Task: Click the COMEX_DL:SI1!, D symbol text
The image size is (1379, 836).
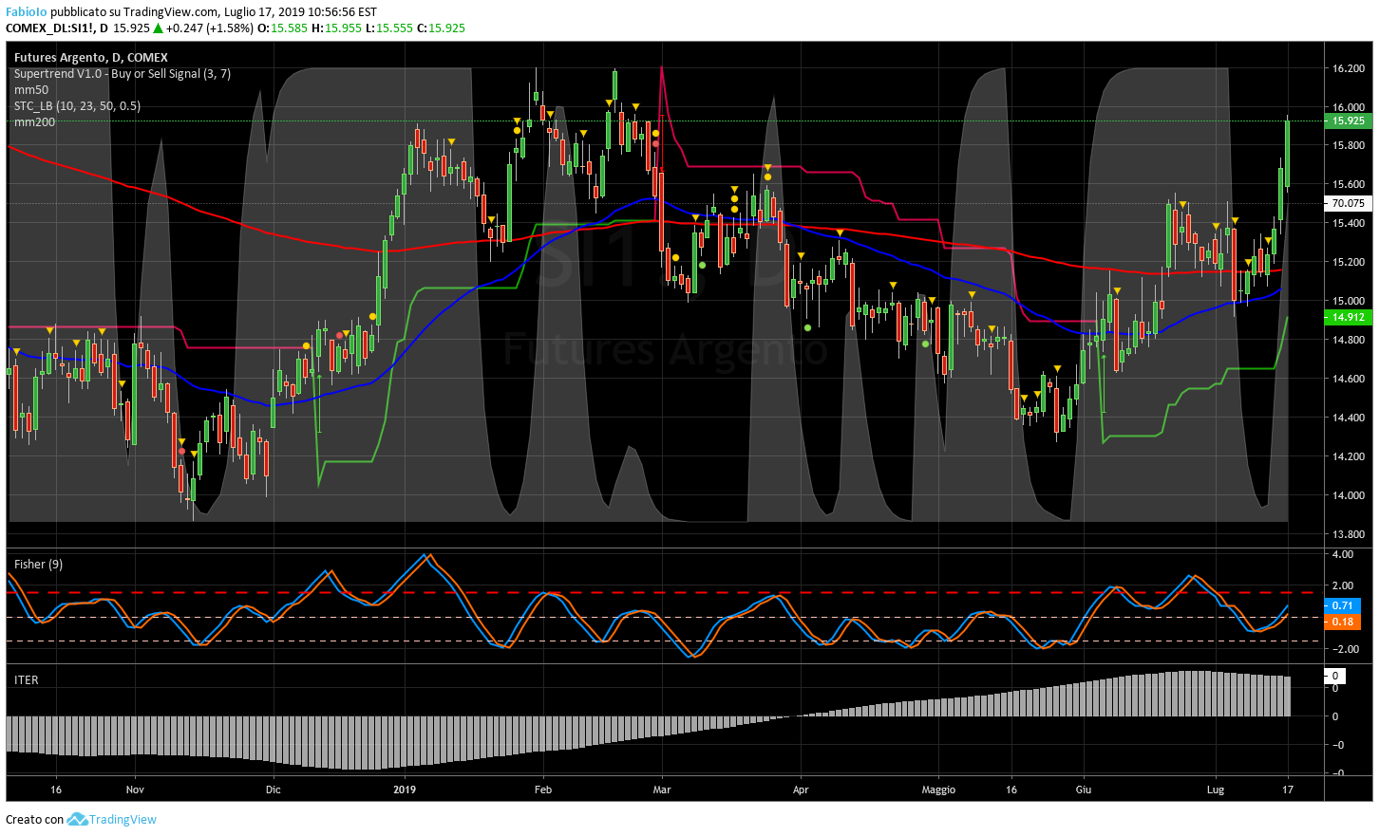Action: coord(57,28)
